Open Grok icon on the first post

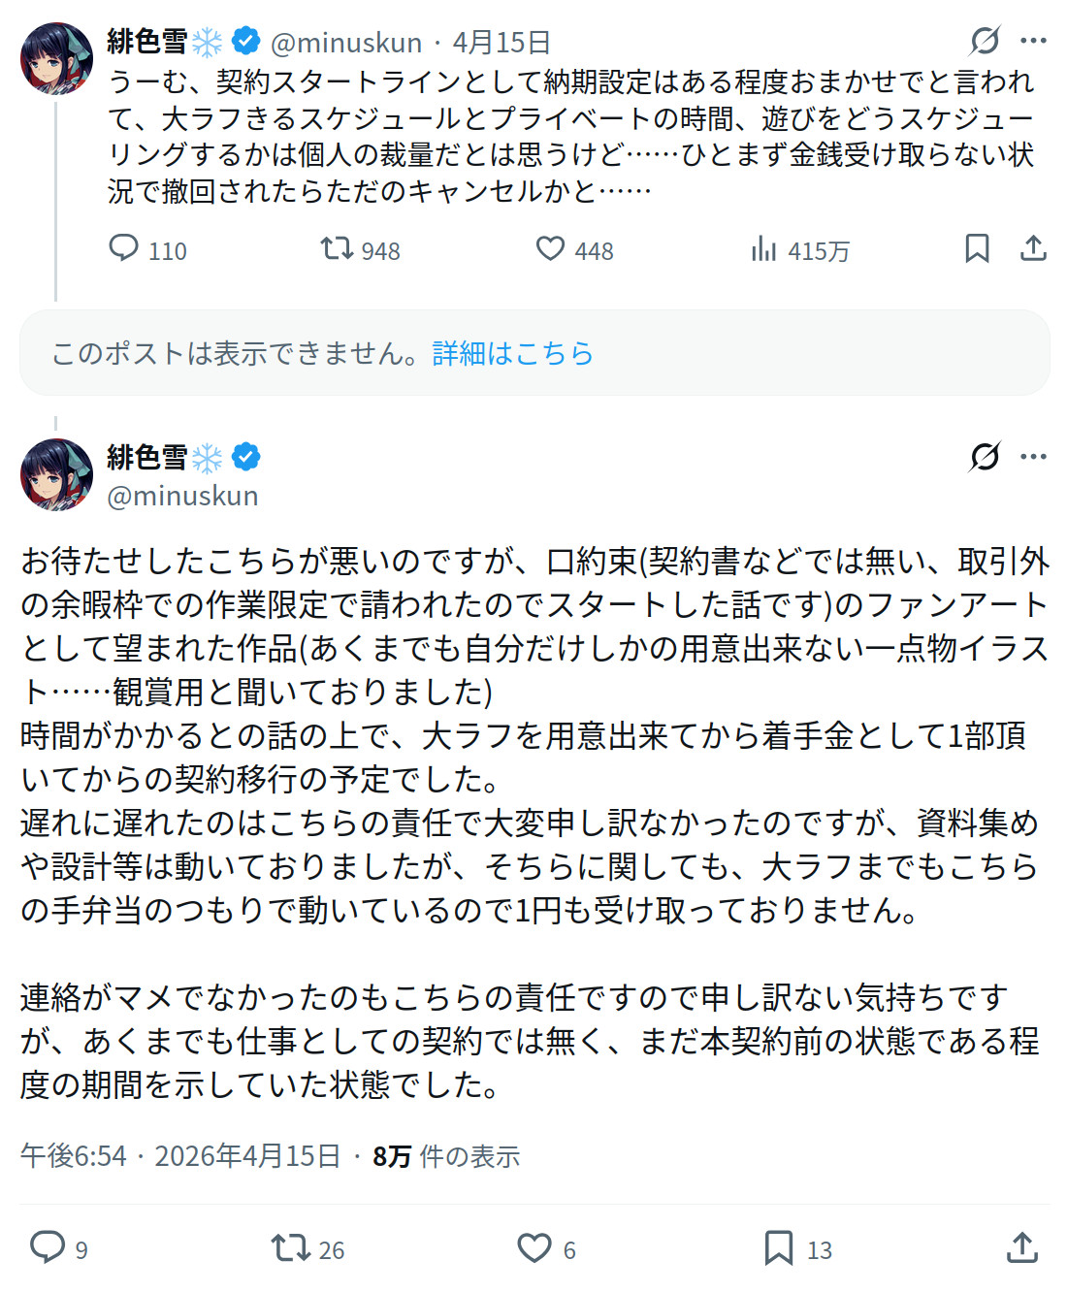pos(985,41)
